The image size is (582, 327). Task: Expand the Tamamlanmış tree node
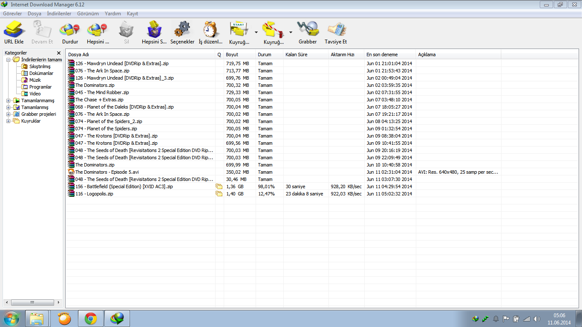(8, 107)
